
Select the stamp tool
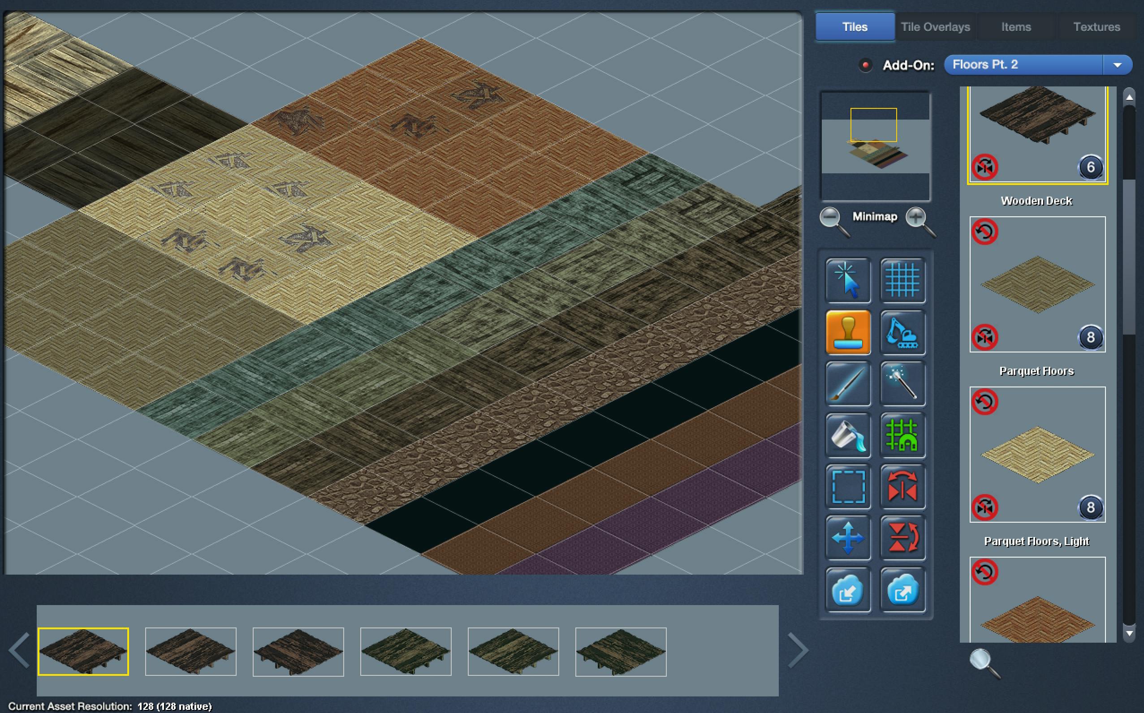pyautogui.click(x=848, y=332)
